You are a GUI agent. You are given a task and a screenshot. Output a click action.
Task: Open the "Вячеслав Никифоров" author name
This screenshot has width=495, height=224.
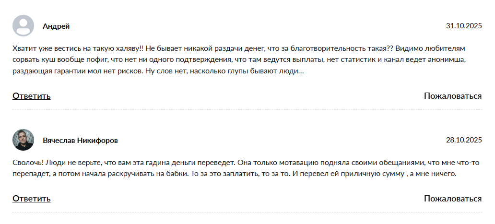click(x=80, y=141)
